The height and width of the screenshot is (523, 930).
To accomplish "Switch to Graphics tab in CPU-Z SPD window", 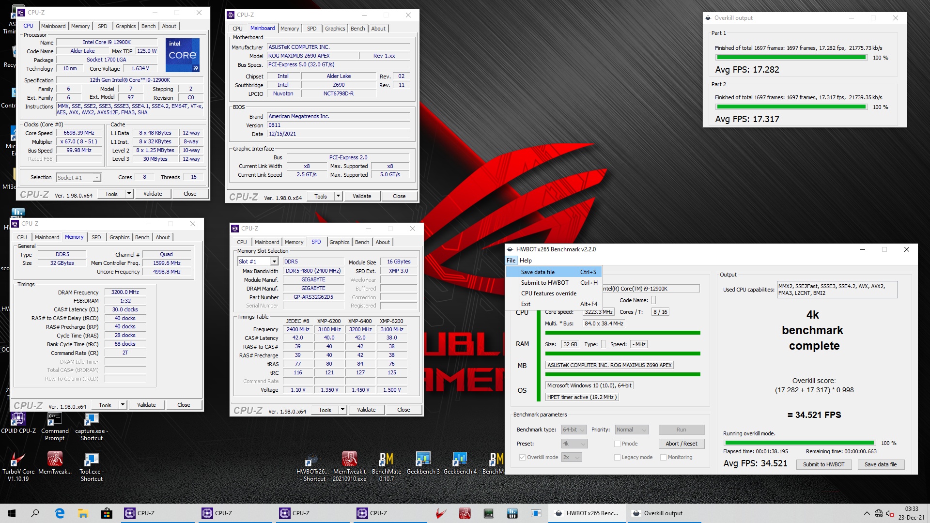I will [339, 242].
